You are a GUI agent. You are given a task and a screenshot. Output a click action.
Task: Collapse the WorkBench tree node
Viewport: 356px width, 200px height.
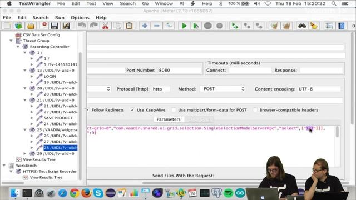coord(4,166)
